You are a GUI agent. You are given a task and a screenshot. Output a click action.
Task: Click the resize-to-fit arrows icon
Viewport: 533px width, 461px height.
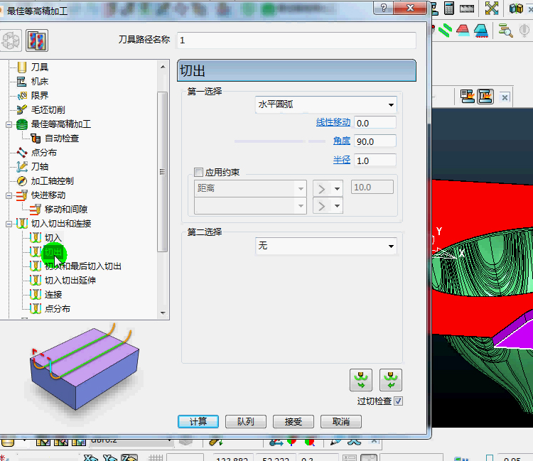point(492,8)
